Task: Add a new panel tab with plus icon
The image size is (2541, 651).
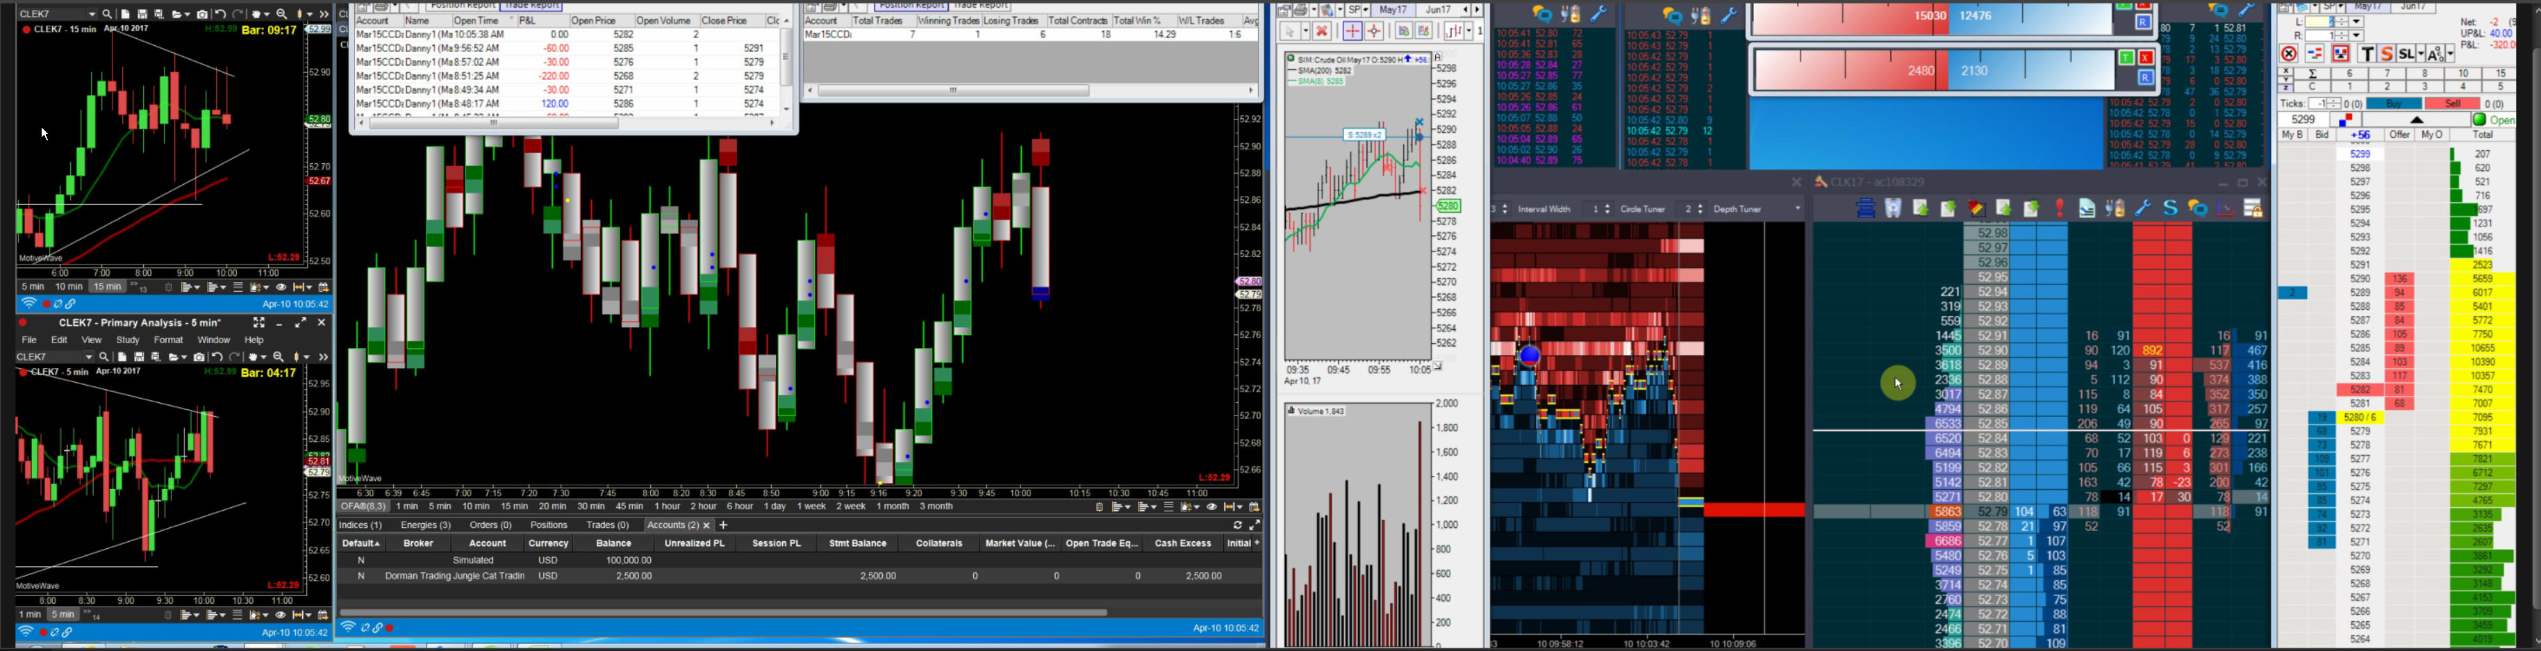Action: [723, 526]
